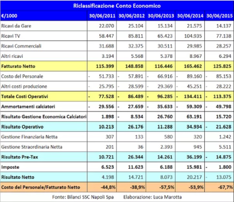This screenshot has width=234, height=202.
Task: Click the "Totale Costi Operativi" row label
Action: click(x=24, y=96)
